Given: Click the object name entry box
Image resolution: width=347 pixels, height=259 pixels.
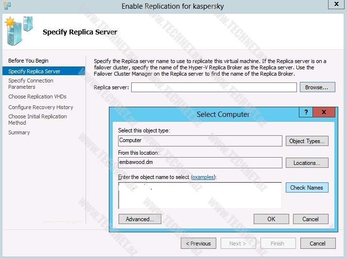Looking at the screenshot, I should click(200, 195).
